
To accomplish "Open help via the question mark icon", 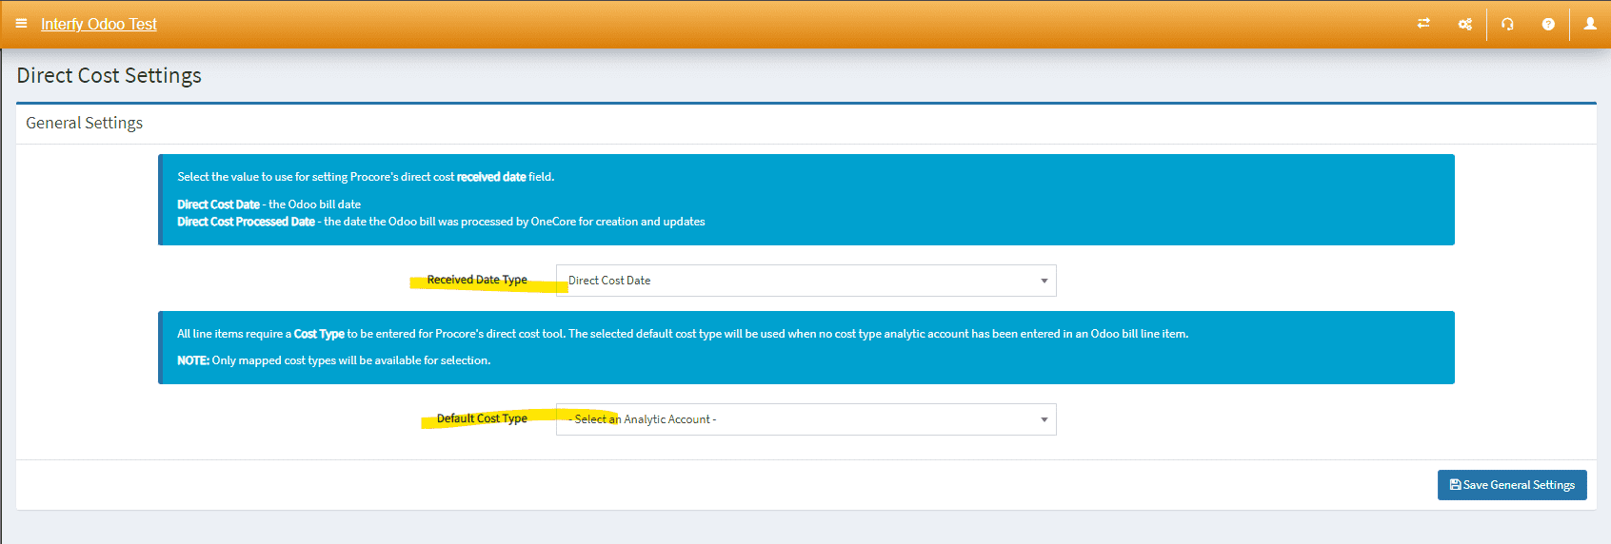I will pos(1548,24).
